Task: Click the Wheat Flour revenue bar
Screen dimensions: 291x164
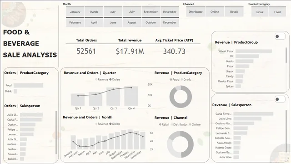Action: (254, 51)
